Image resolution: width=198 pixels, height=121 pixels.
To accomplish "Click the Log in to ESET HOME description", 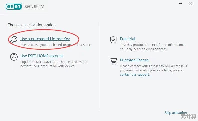I will (x=54, y=64).
